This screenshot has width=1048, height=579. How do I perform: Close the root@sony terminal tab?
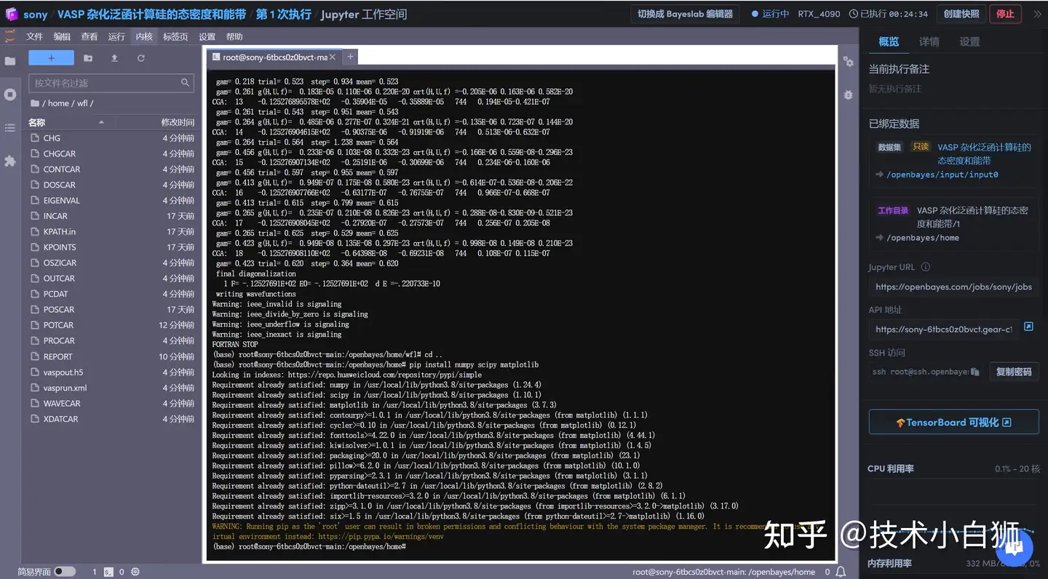point(333,57)
